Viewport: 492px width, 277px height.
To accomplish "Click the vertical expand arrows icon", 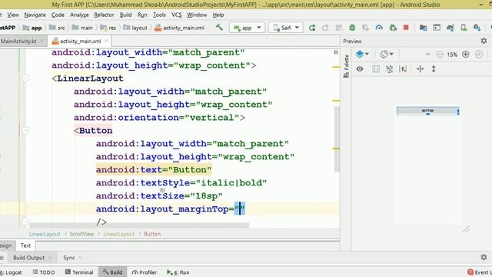I will pos(434,68).
